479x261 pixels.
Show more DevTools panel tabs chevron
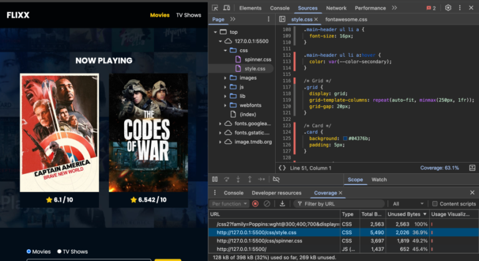(x=394, y=8)
